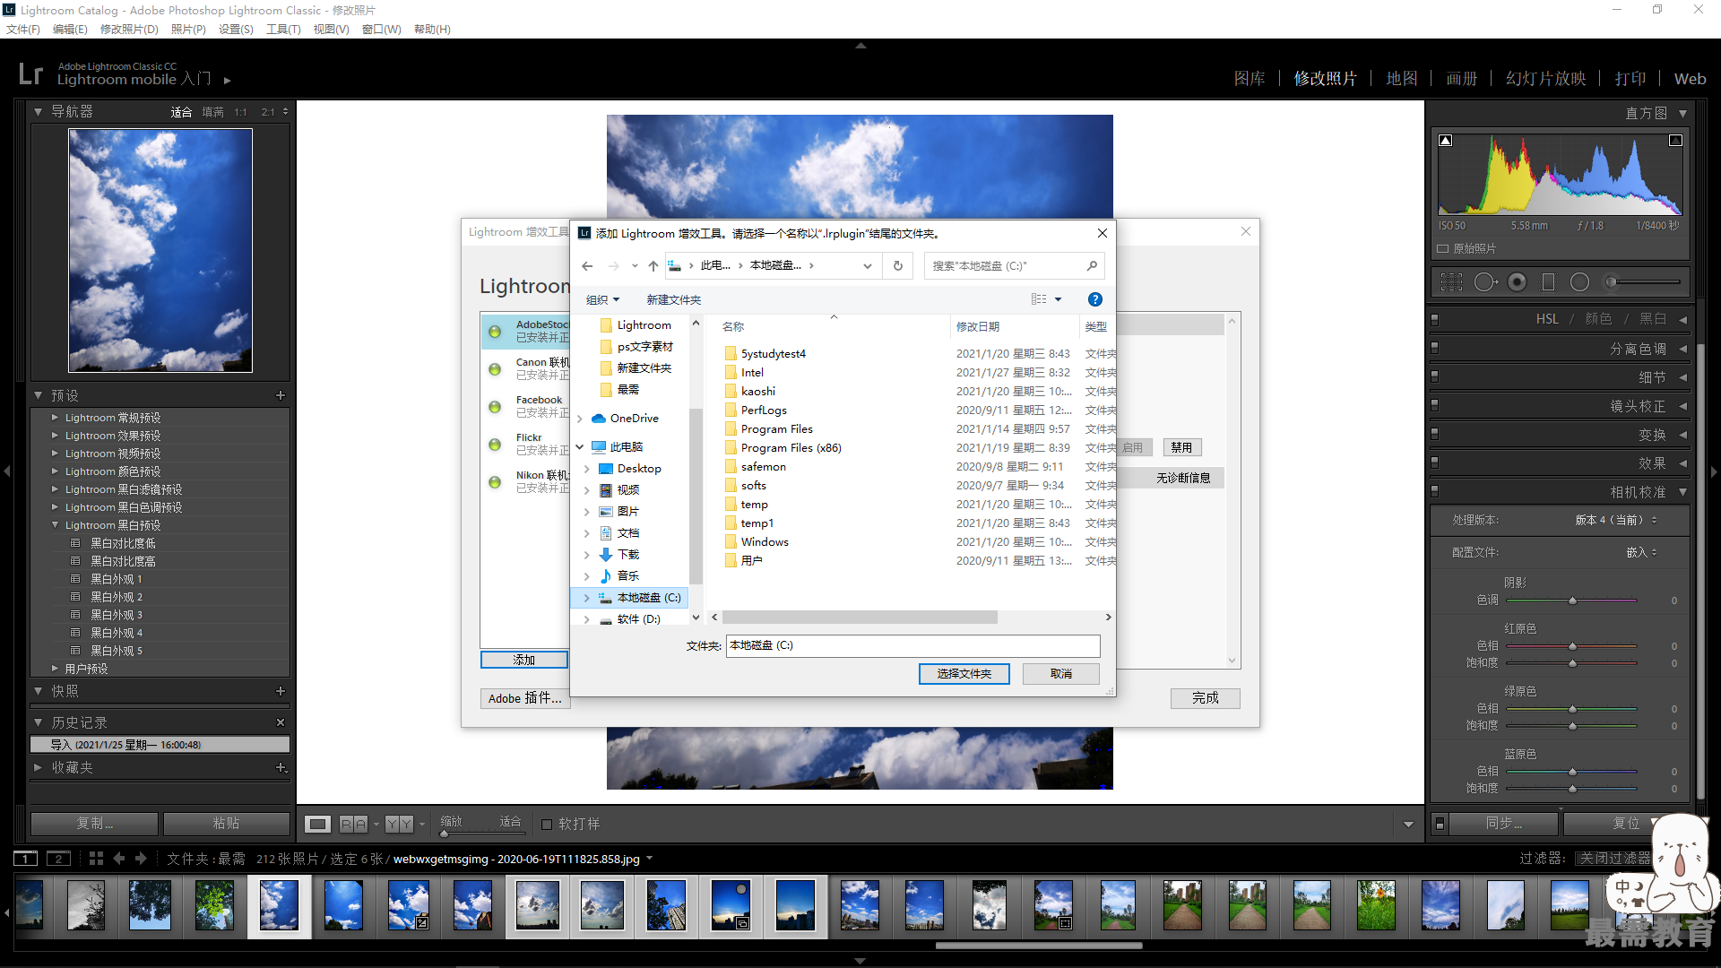Go back in file dialog
1721x968 pixels.
tap(587, 266)
